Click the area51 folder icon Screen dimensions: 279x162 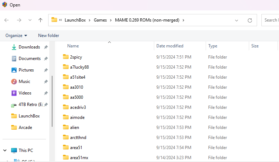(66, 147)
